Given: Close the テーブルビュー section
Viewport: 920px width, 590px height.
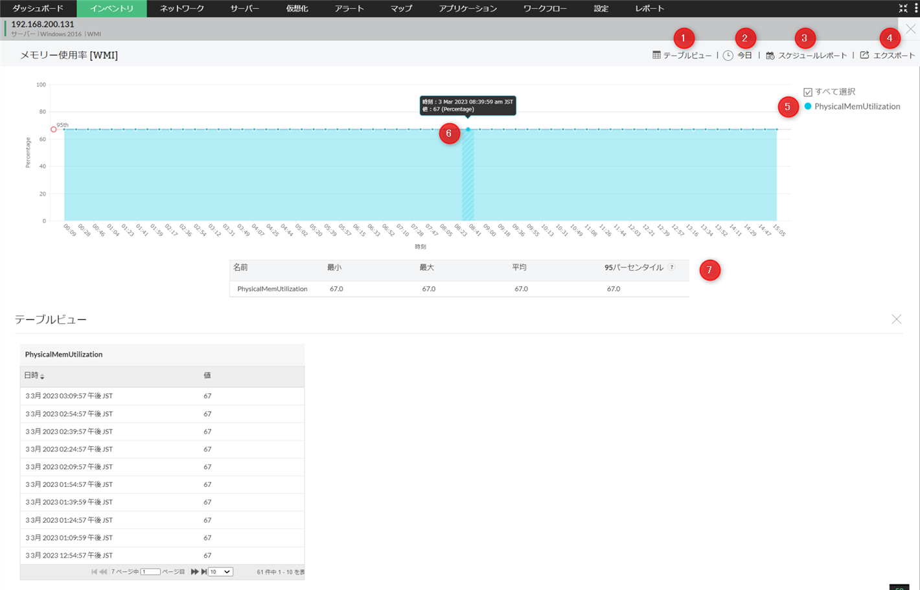Looking at the screenshot, I should point(896,319).
